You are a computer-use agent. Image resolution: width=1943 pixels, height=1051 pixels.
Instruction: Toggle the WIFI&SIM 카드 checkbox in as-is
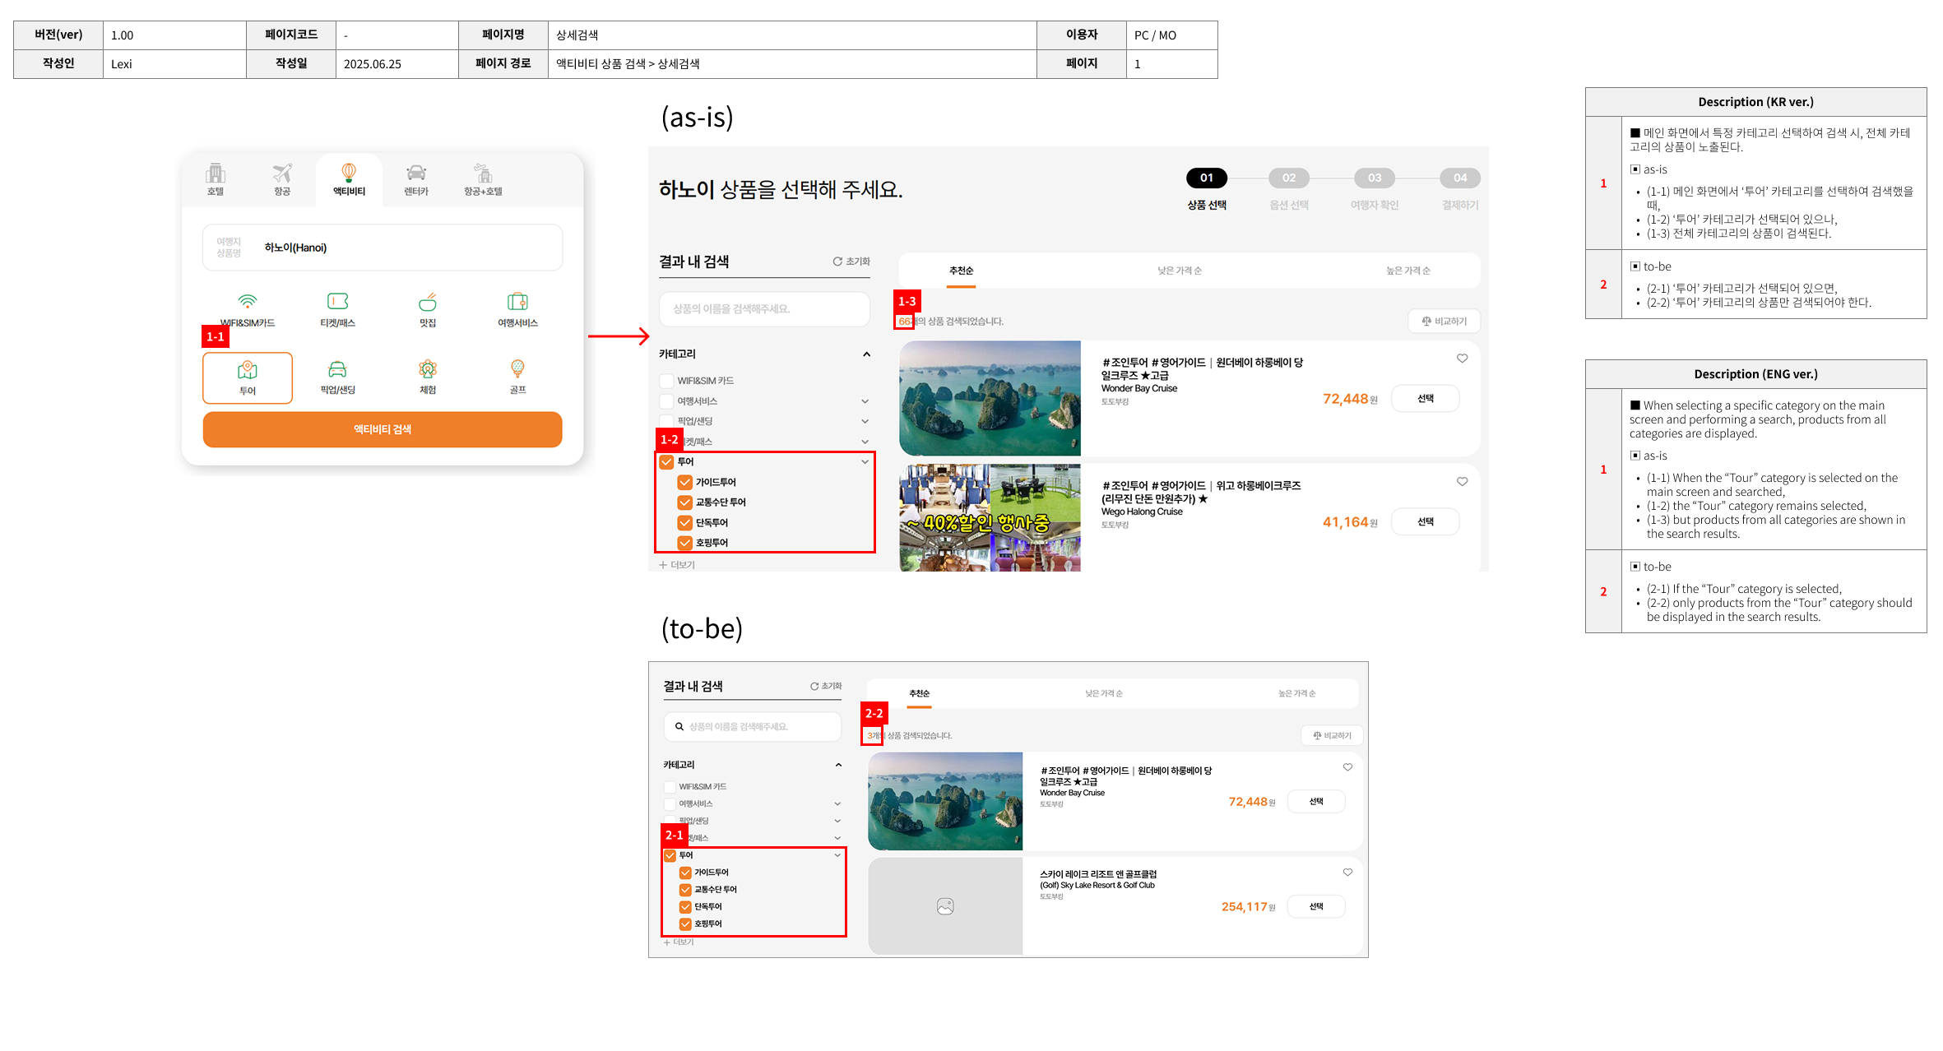666,381
